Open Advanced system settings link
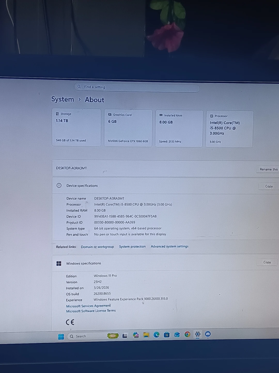 pyautogui.click(x=170, y=246)
